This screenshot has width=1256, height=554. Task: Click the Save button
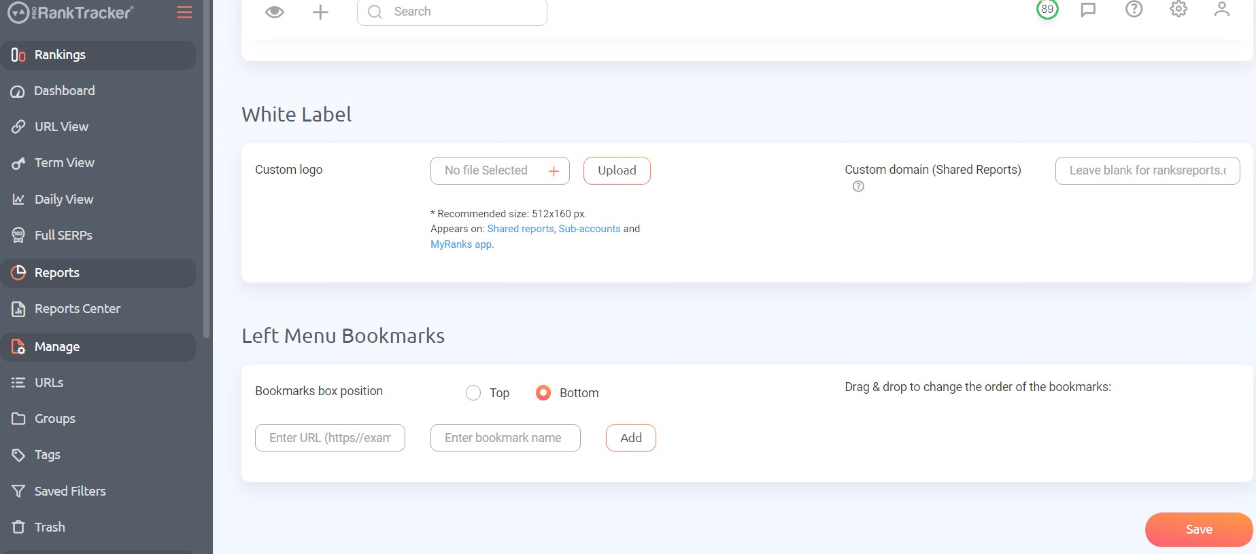pos(1199,530)
